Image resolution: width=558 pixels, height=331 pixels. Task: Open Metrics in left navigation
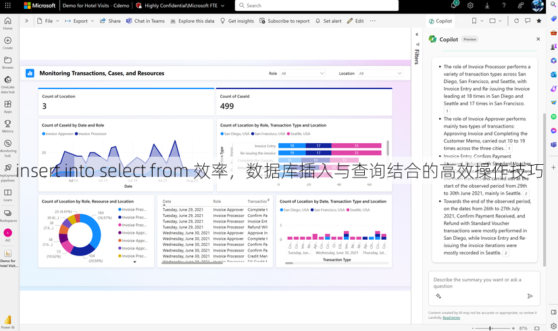tap(8, 126)
